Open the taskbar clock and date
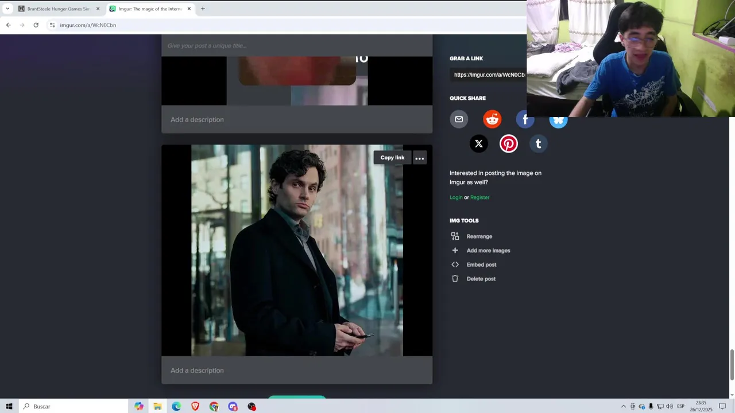735x413 pixels. pyautogui.click(x=701, y=406)
